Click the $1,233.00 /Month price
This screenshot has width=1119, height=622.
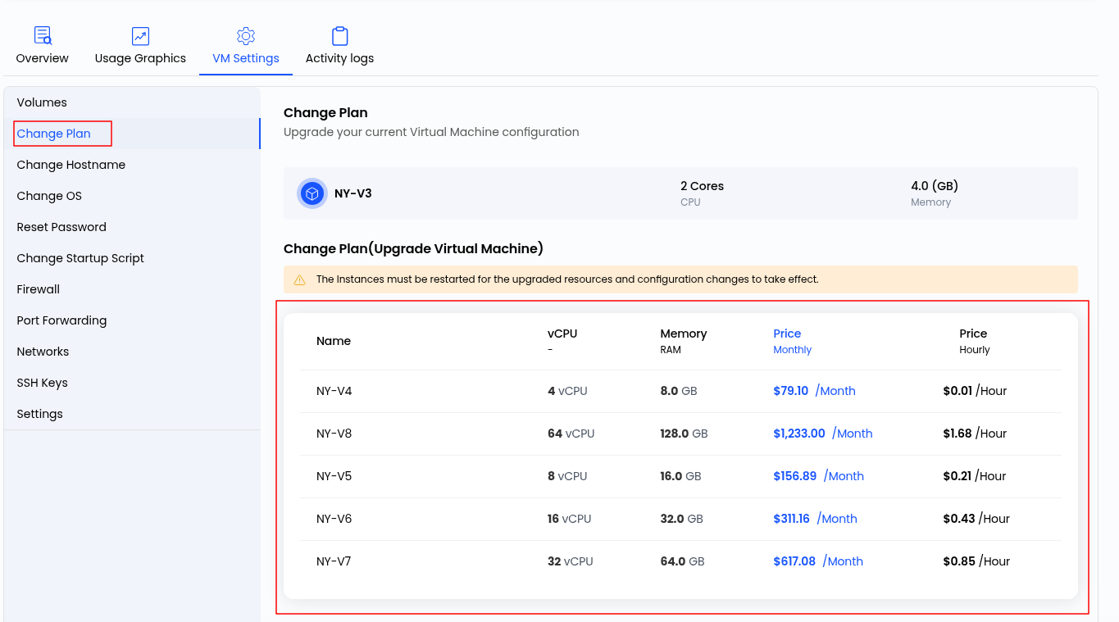pos(822,434)
